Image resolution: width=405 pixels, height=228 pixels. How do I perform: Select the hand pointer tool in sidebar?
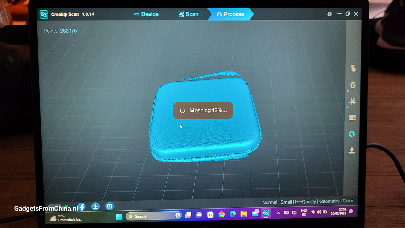click(x=353, y=68)
